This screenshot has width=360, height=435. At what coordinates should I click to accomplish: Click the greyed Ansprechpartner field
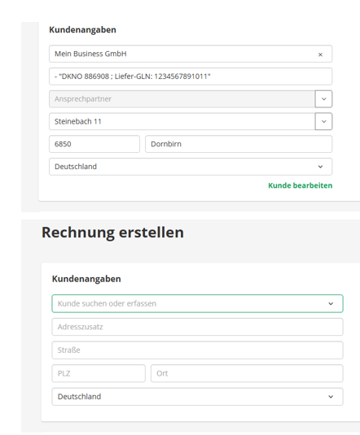(x=182, y=99)
